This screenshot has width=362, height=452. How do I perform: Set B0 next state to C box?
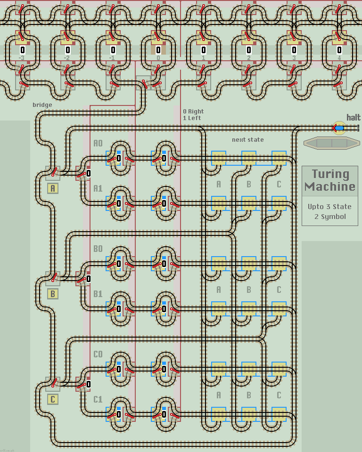(279, 264)
